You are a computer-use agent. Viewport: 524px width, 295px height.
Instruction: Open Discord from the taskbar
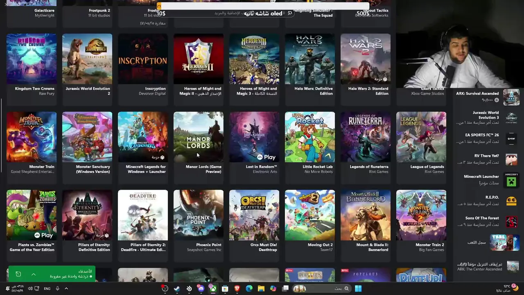[x=201, y=288]
